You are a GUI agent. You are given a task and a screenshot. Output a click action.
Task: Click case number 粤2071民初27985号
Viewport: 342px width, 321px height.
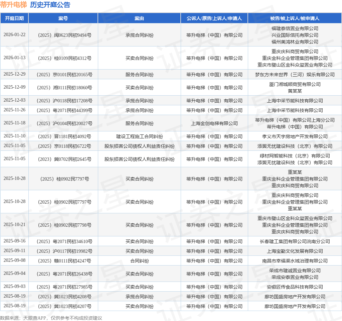(64, 287)
